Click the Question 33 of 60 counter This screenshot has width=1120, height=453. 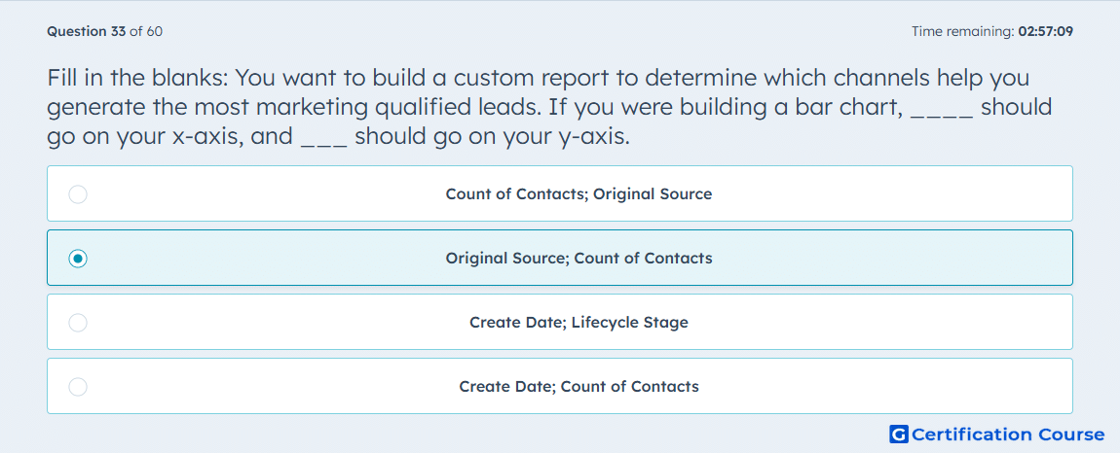point(105,31)
